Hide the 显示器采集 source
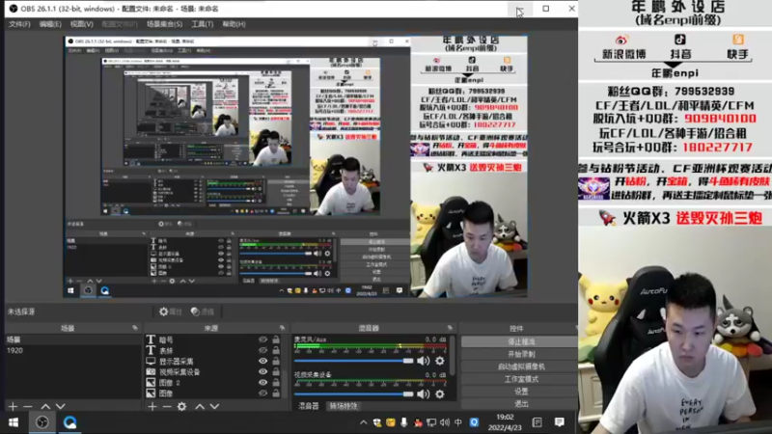772x434 pixels. [262, 361]
